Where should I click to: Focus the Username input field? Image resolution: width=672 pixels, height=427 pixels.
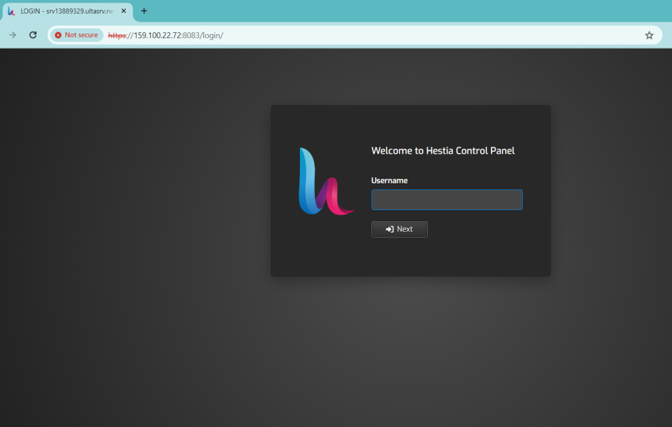point(447,200)
